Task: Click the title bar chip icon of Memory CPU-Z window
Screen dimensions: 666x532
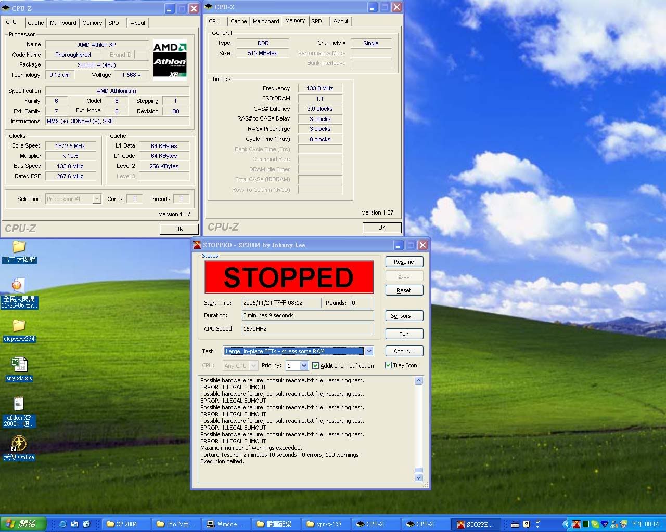Action: [209, 7]
